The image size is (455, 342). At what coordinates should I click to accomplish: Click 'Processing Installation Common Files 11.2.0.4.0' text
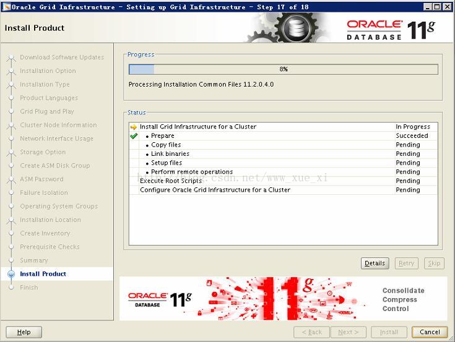click(201, 84)
